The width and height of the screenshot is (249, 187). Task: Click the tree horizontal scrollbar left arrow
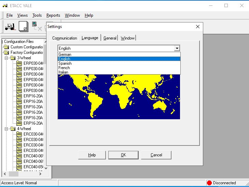point(5,174)
